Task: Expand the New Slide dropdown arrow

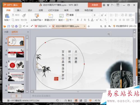Action: tap(56, 20)
